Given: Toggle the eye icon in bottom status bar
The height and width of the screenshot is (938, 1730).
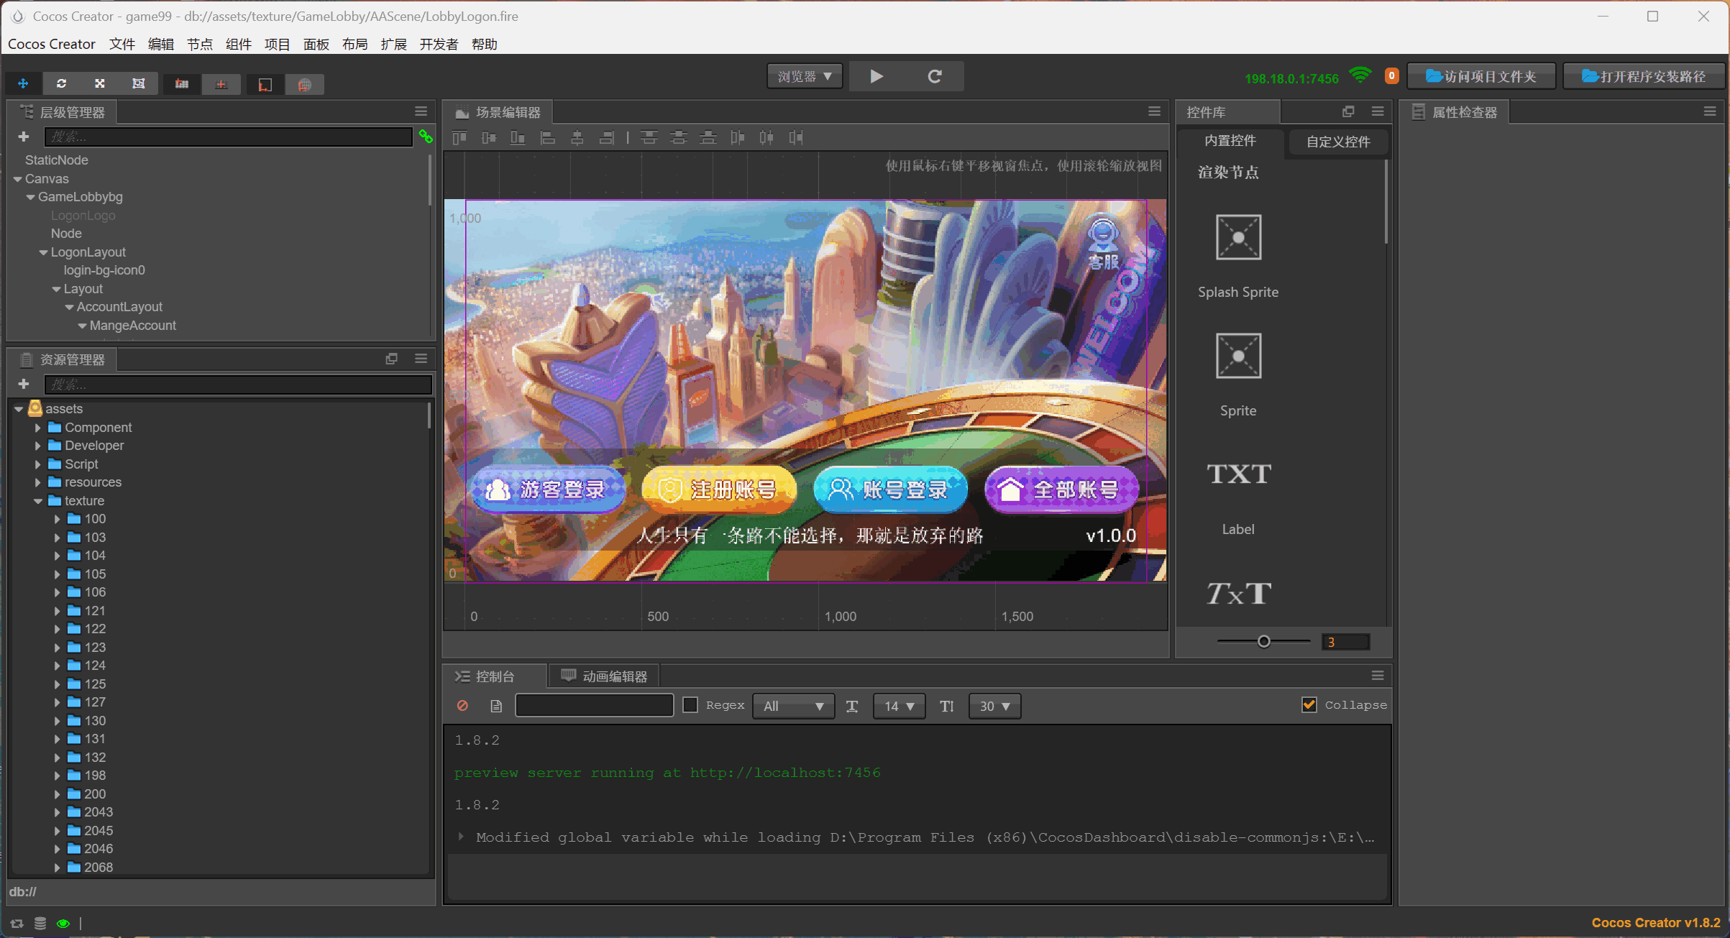Looking at the screenshot, I should click(63, 923).
